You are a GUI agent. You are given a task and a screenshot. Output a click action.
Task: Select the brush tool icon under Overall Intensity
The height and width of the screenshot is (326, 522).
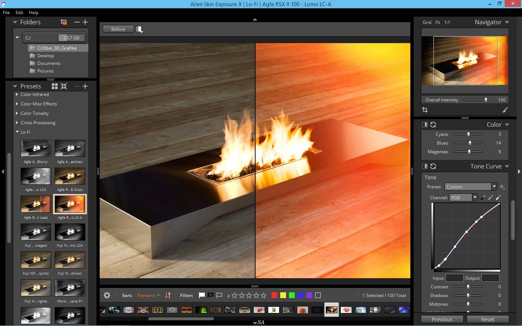[x=505, y=110]
